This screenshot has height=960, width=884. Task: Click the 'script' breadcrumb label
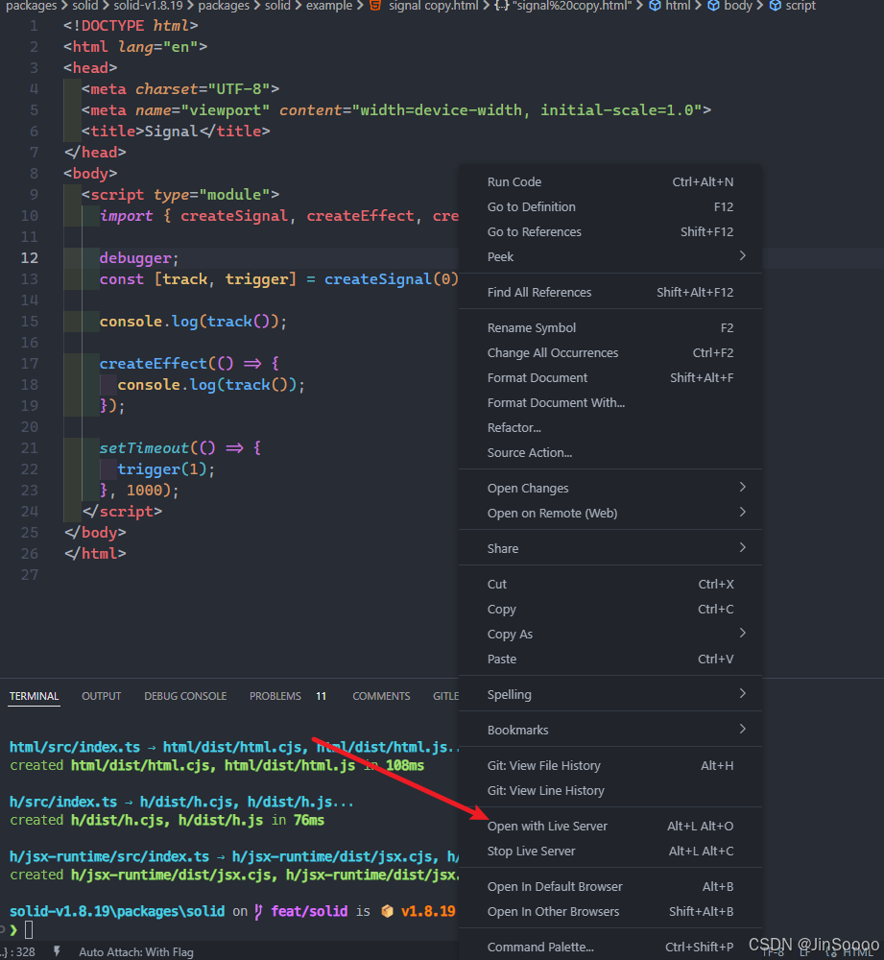[x=800, y=6]
